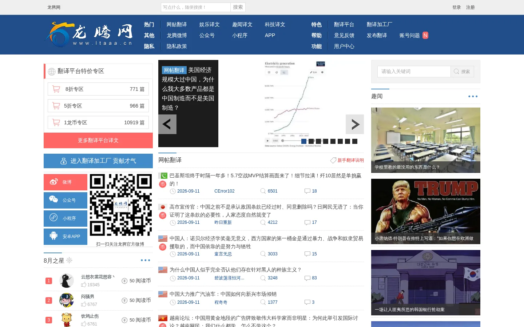Image resolution: width=524 pixels, height=327 pixels.
Task: Open article 中国大力推广汽油车
Action: coord(223,294)
